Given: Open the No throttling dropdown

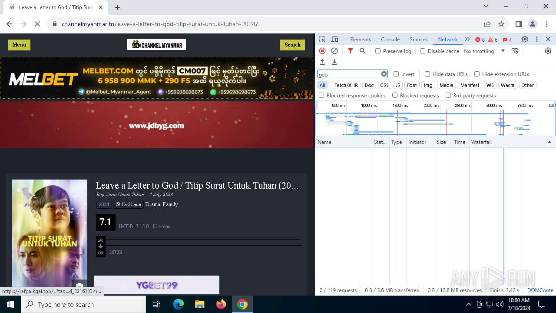Looking at the screenshot, I should pos(484,51).
